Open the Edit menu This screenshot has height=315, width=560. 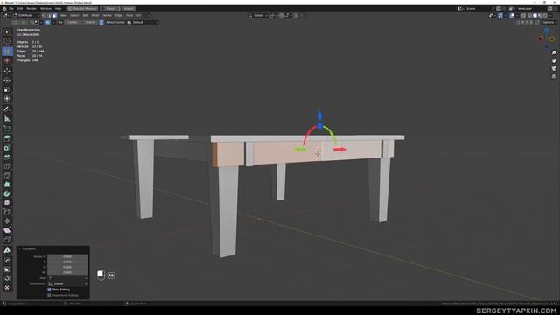[20, 8]
